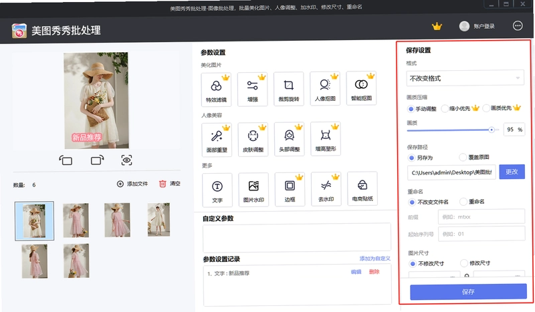The height and width of the screenshot is (312, 535).
Task: Click the 前缀 prefix input field
Action: [x=481, y=216]
